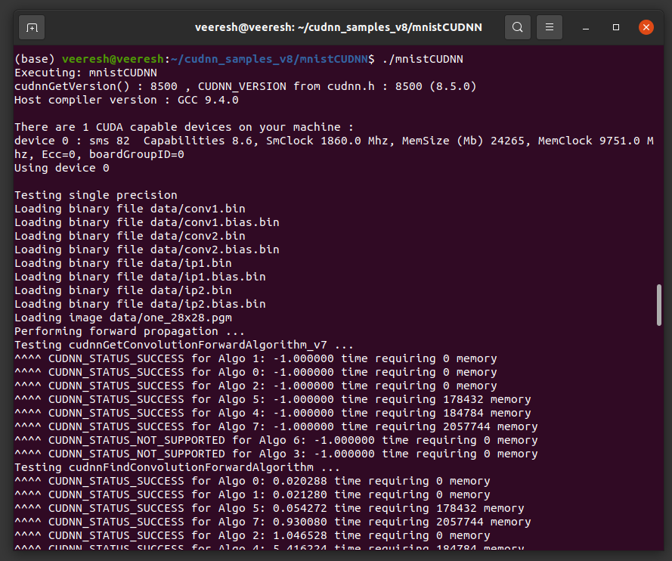Open the terminal search tool
This screenshot has height=561, width=672.
point(517,27)
